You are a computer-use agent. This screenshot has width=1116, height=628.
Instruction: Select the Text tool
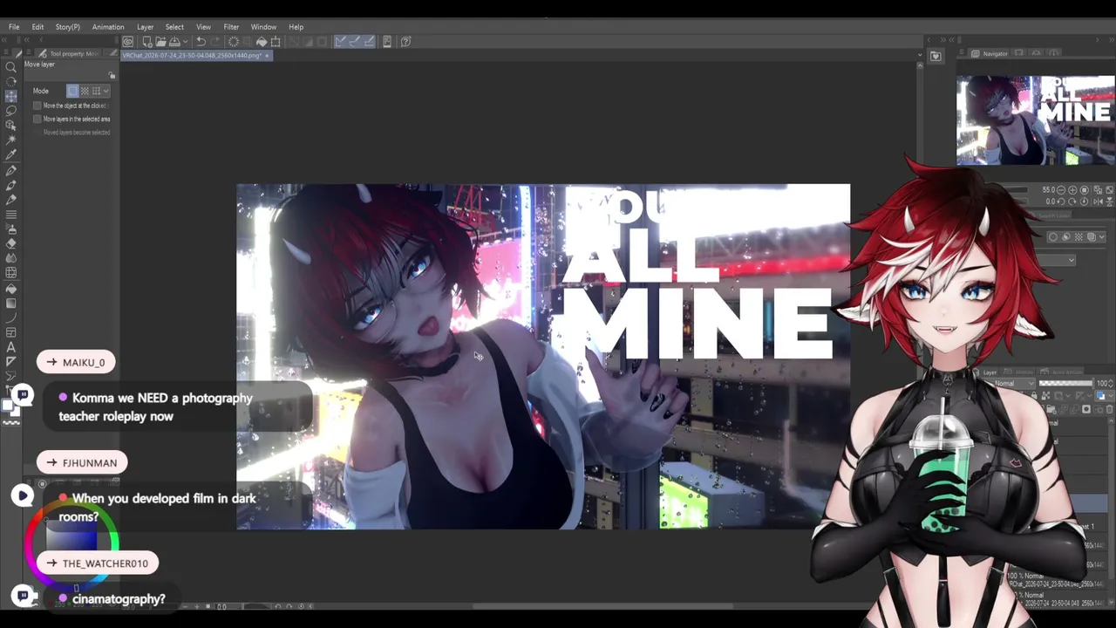pyautogui.click(x=11, y=347)
